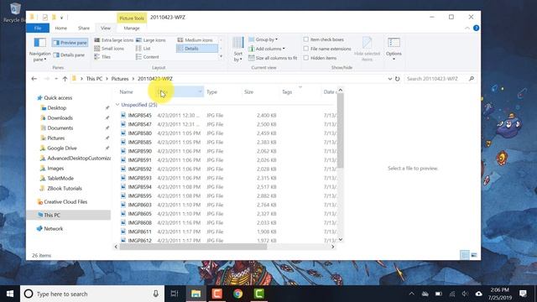Collapse the ribbon with the chevron
Viewport: 537px width, 302px height.
tap(467, 28)
